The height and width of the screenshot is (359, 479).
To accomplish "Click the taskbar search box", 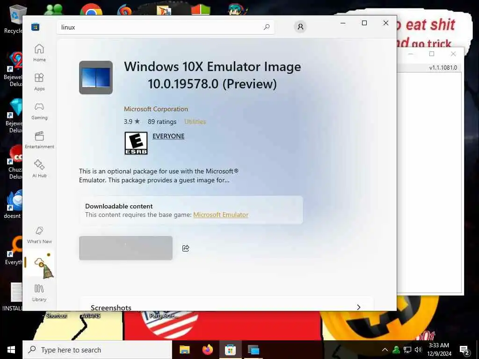I will (x=97, y=350).
